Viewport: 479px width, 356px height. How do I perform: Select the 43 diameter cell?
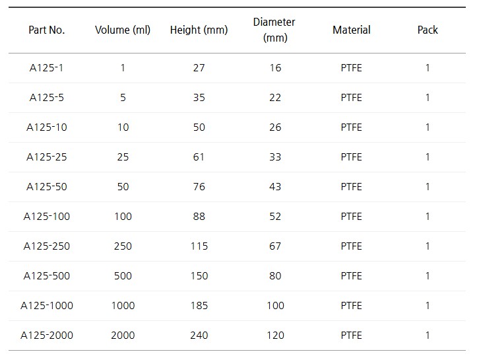pyautogui.click(x=275, y=186)
